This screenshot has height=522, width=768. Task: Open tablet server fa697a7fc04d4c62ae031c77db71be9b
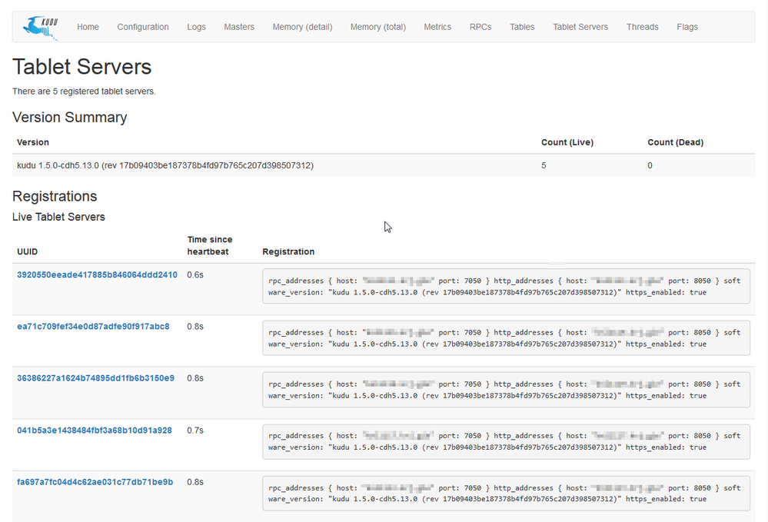(x=95, y=482)
